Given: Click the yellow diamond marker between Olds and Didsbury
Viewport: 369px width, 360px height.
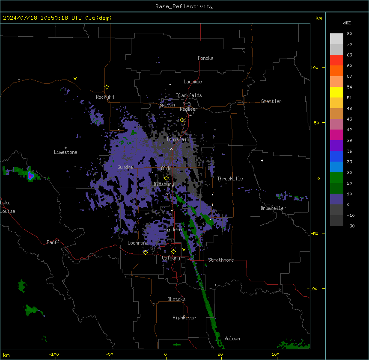Looking at the screenshot, I should click(x=166, y=178).
